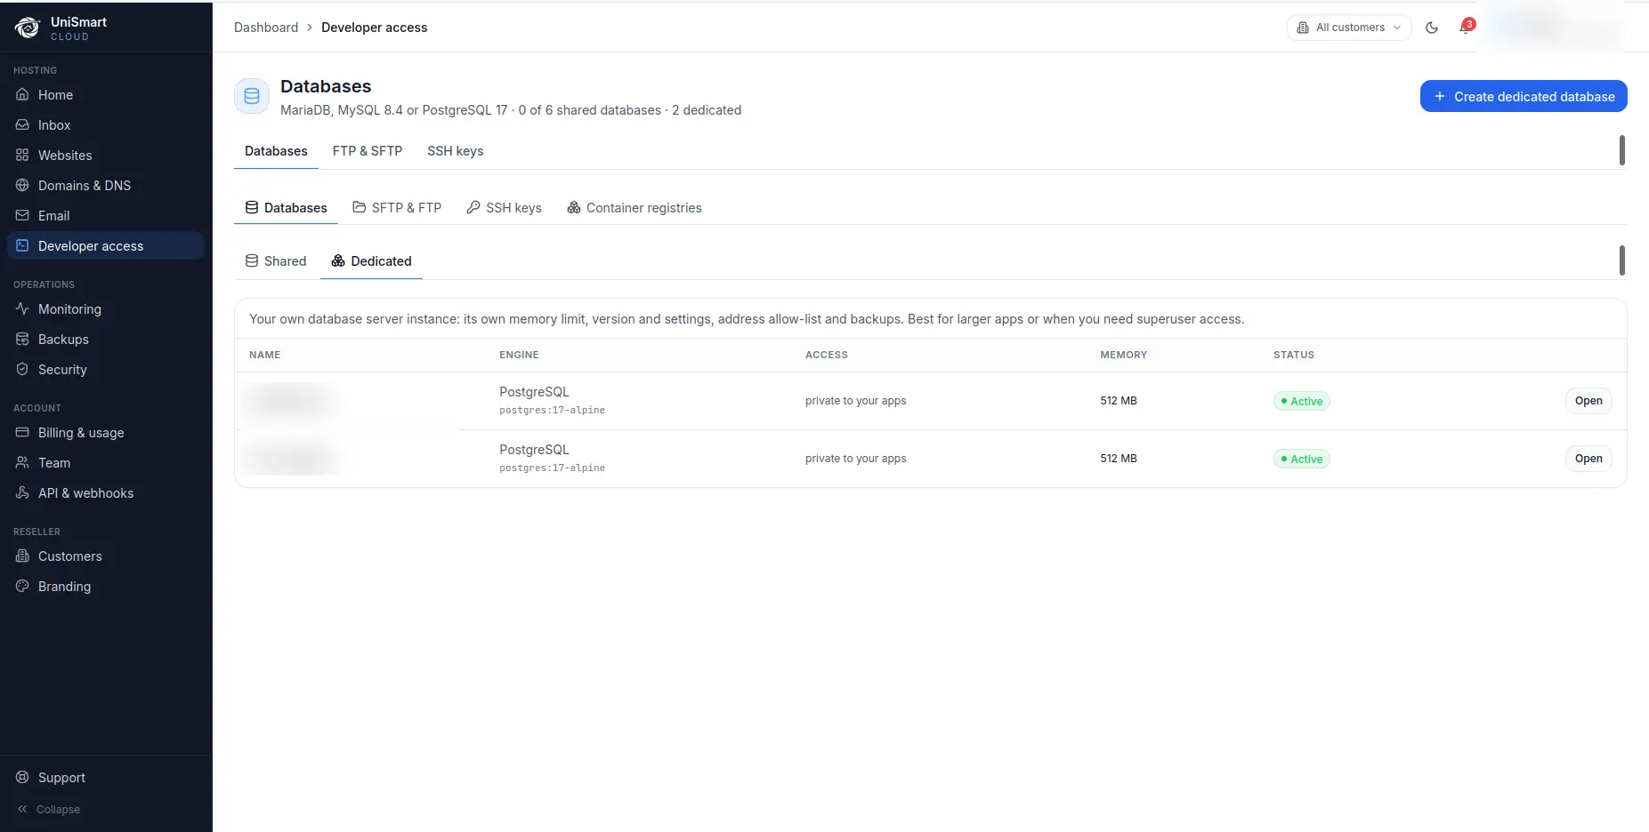The width and height of the screenshot is (1649, 832).
Task: Click the Databases header cylinder icon
Action: click(x=252, y=96)
